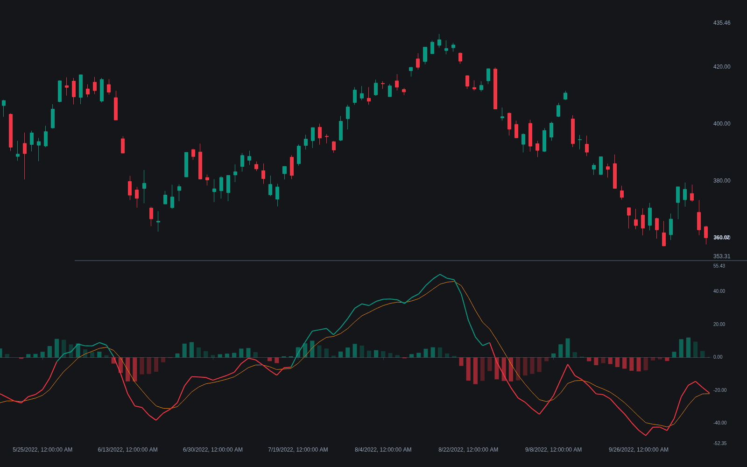This screenshot has width=747, height=467.
Task: Click the 5/25/2022 date label
Action: pyautogui.click(x=42, y=450)
